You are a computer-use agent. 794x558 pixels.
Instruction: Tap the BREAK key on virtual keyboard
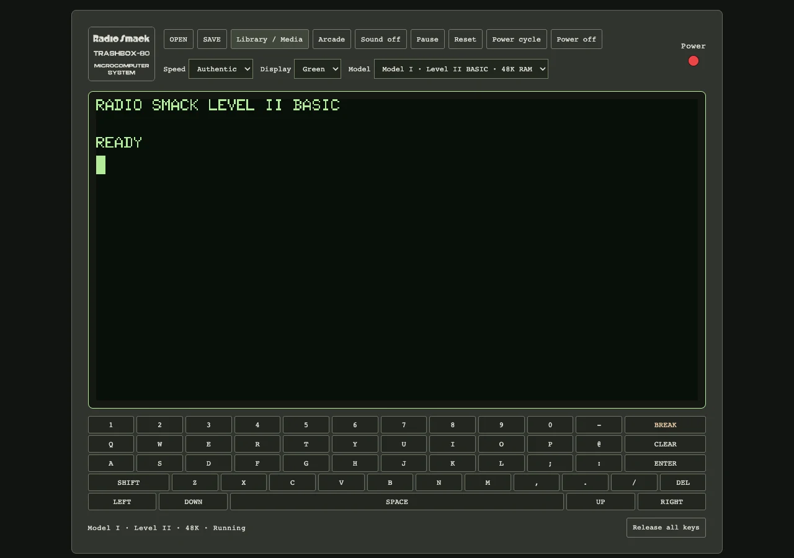coord(665,425)
